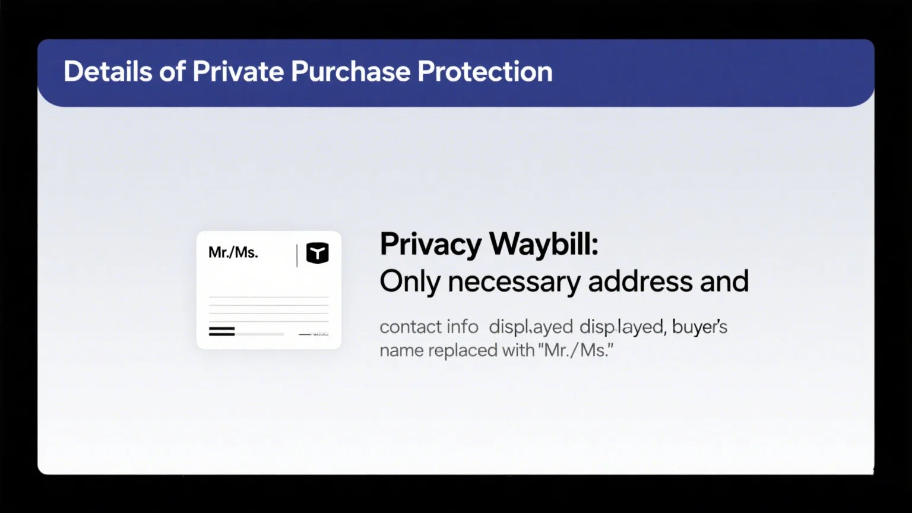
Task: Click the word "Protection" in the header
Action: (484, 71)
